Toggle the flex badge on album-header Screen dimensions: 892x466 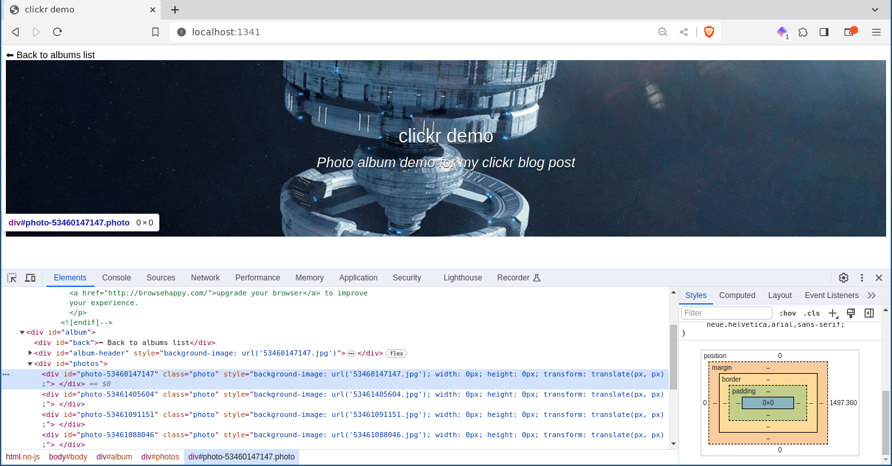coord(396,354)
